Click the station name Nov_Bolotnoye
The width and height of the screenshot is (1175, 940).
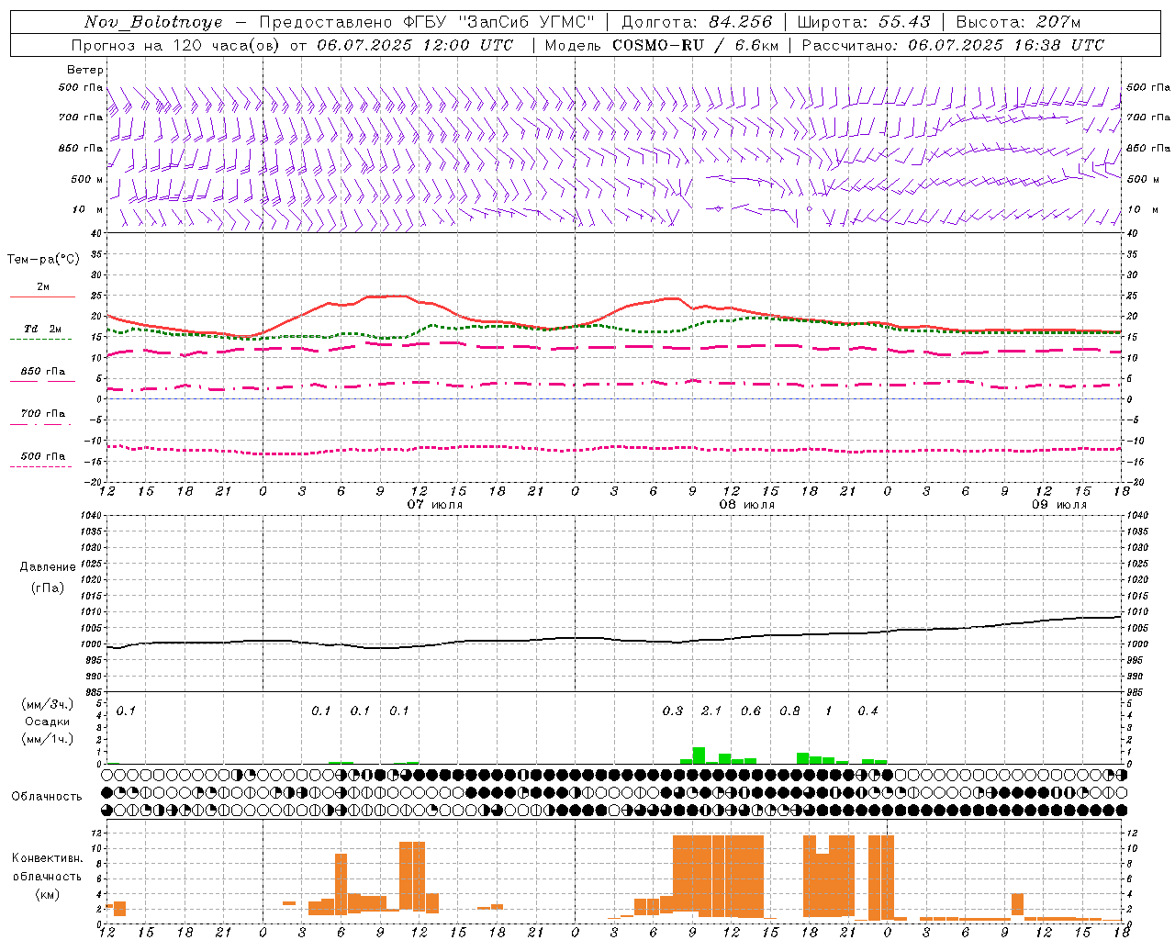[x=153, y=22]
